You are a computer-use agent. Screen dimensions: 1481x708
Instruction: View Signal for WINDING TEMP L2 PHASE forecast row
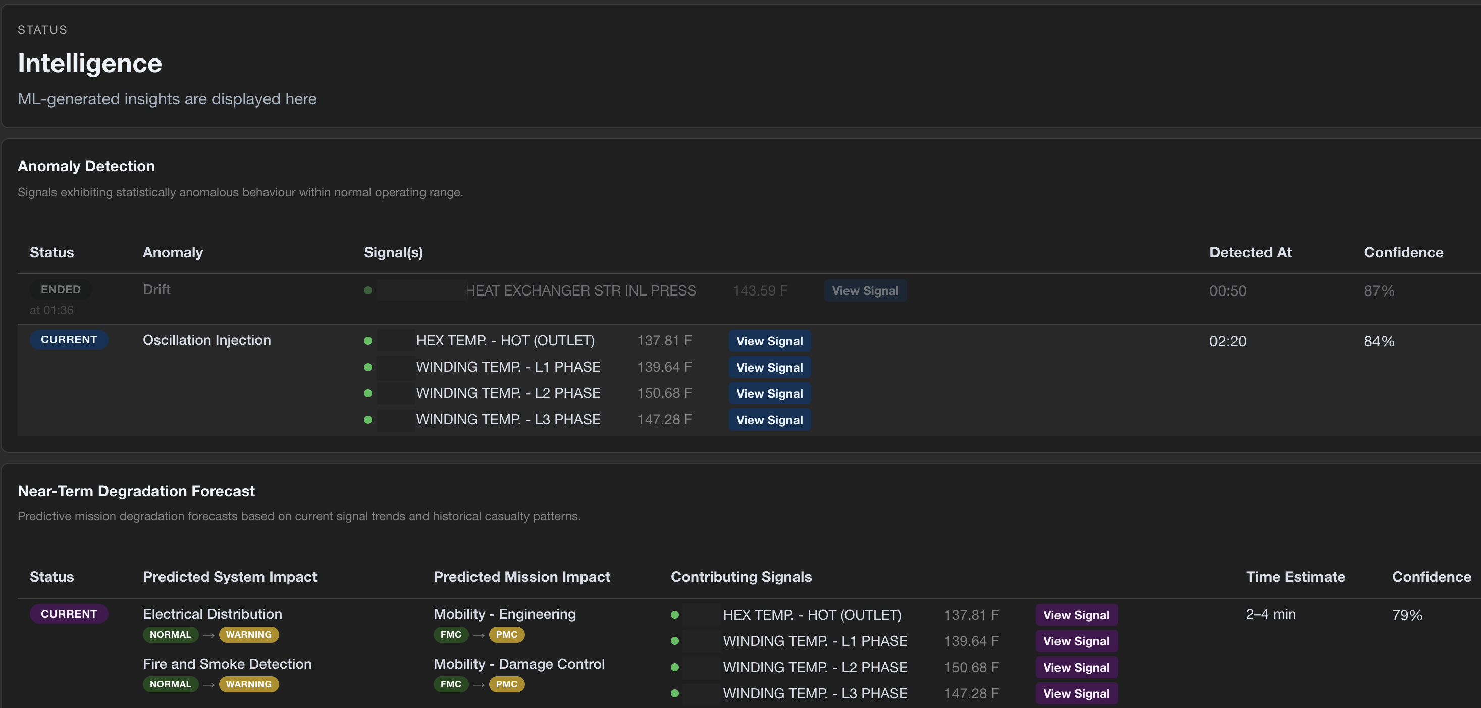pos(1076,667)
